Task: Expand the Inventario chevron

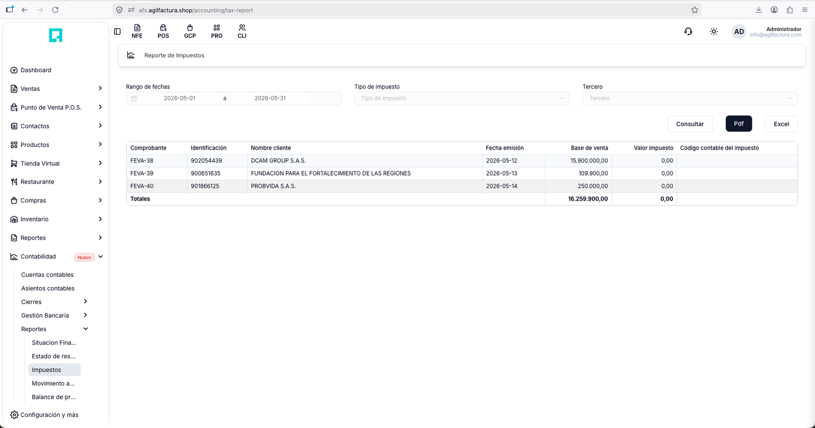Action: [100, 219]
